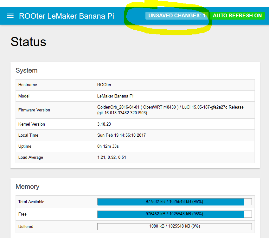Click the Hostname label
This screenshot has height=238, width=269.
click(x=28, y=85)
